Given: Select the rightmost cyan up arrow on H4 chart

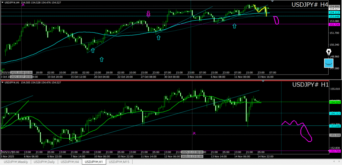Looking at the screenshot, I should point(235,26).
